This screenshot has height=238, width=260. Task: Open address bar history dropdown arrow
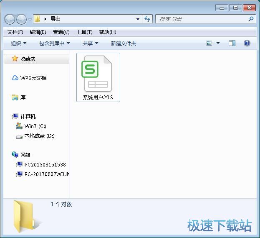pos(138,19)
